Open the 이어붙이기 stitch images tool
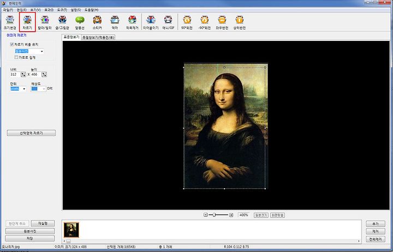Viewport: 393px width, 252px height. [151, 22]
